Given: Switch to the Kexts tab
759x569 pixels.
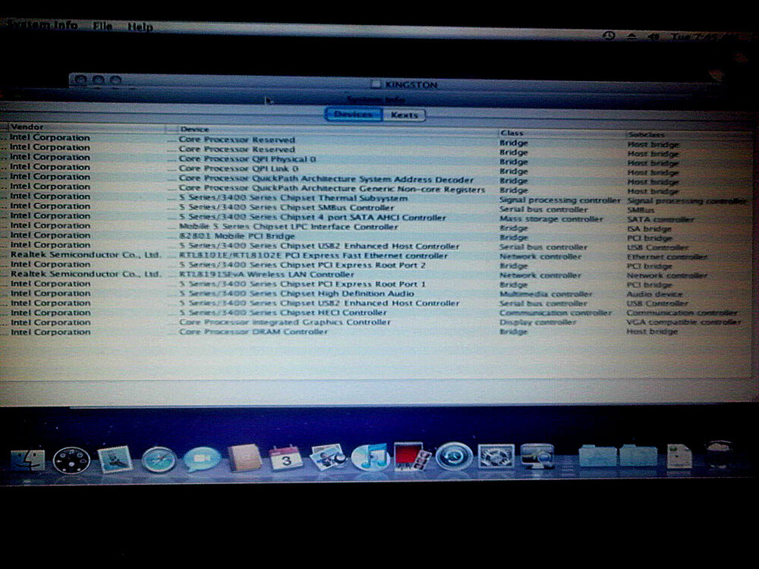Looking at the screenshot, I should (x=404, y=115).
